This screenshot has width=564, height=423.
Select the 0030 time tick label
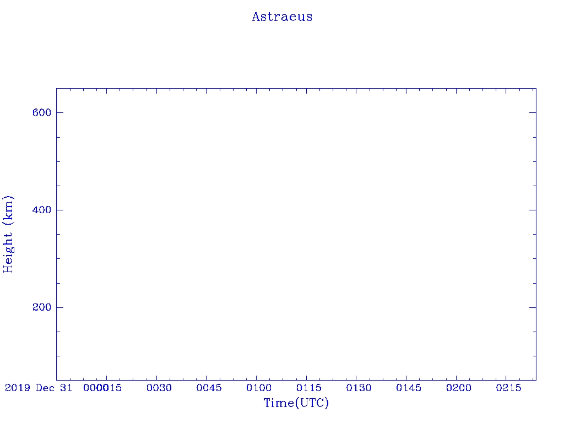(x=159, y=388)
